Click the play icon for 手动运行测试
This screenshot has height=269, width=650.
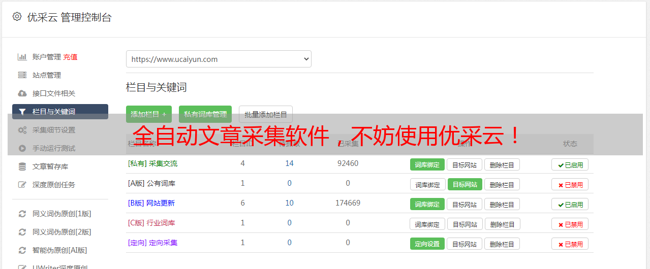pos(22,148)
